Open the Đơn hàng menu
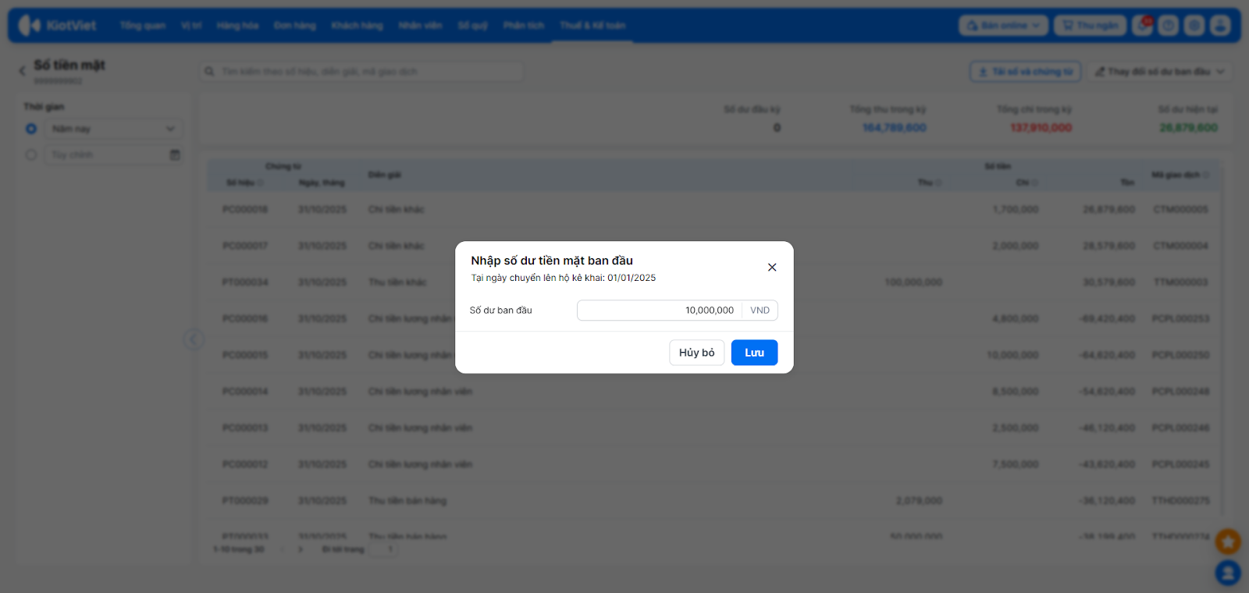 pos(294,26)
